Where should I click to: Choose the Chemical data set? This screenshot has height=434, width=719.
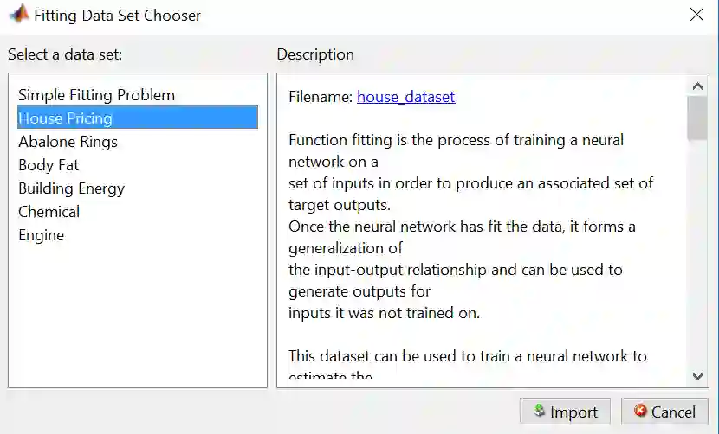(49, 212)
